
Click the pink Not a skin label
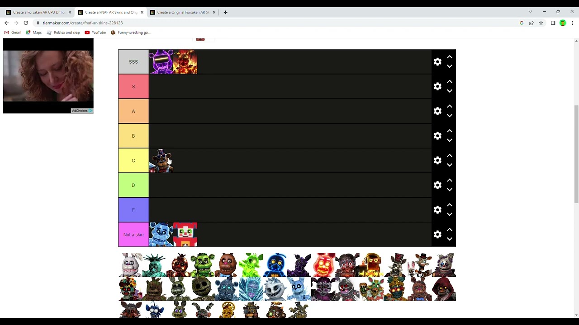[x=133, y=234]
